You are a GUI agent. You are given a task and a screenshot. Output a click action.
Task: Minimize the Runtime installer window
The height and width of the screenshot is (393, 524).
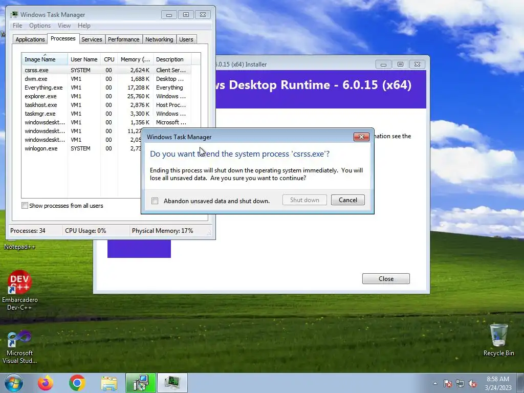383,64
